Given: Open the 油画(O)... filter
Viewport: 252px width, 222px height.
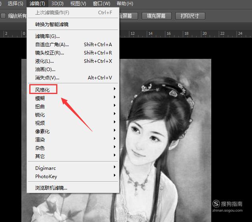Looking at the screenshot, I should (73, 70).
